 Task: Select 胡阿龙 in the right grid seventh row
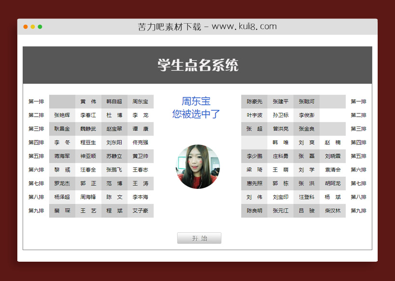pos(332,183)
